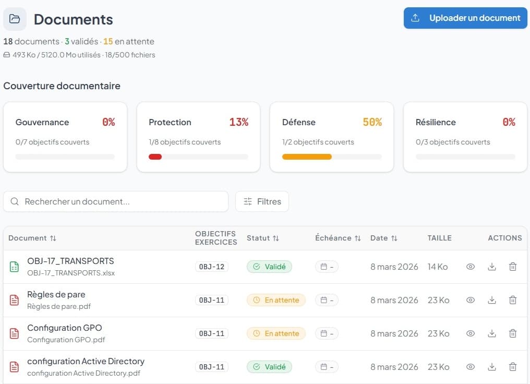Download the Règles de pare PDF
The height and width of the screenshot is (384, 530).
(491, 300)
